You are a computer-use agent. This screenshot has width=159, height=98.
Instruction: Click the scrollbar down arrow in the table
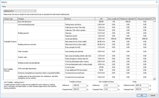(154, 79)
